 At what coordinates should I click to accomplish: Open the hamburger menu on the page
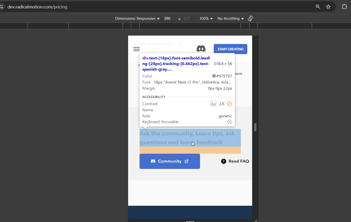point(136,49)
